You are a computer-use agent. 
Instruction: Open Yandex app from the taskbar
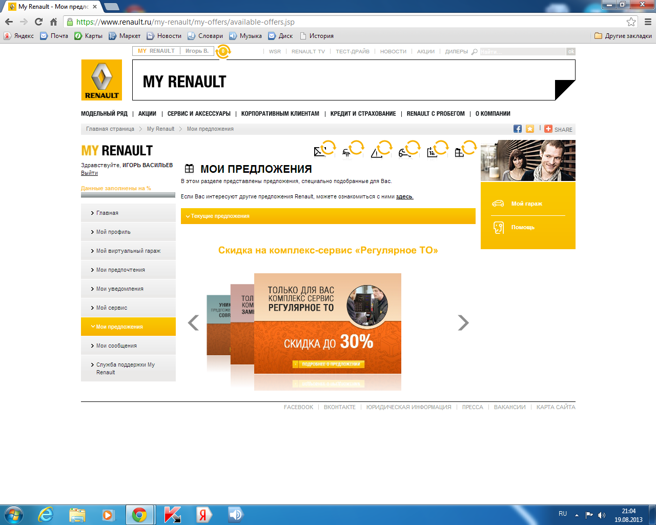click(x=203, y=515)
